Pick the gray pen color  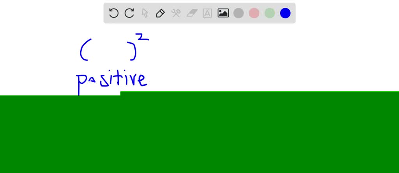coord(238,13)
